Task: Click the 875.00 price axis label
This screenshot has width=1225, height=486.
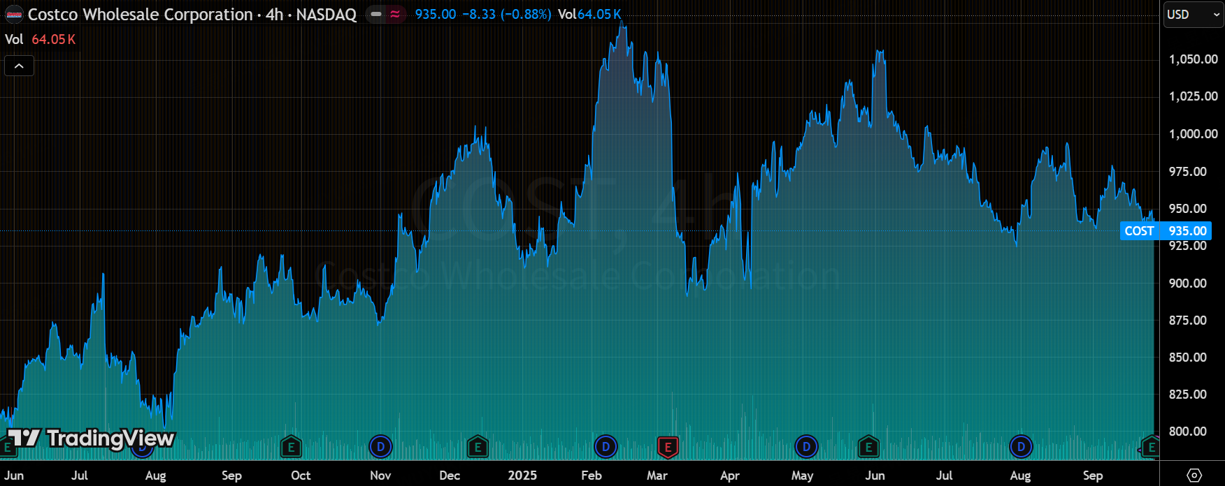Action: pos(1187,321)
